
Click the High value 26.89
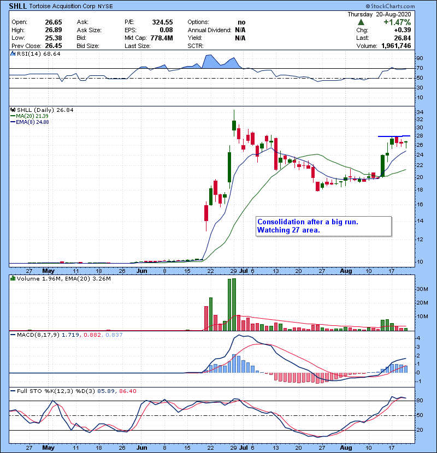pyautogui.click(x=54, y=30)
